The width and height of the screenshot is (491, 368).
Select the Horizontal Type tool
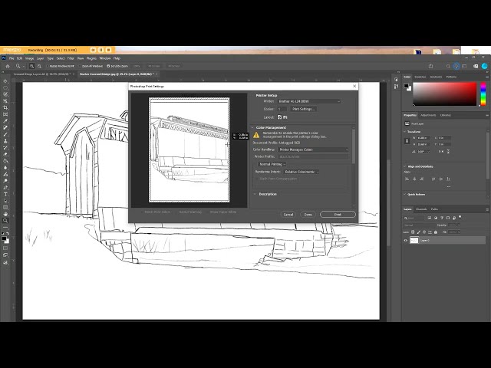[x=5, y=194]
